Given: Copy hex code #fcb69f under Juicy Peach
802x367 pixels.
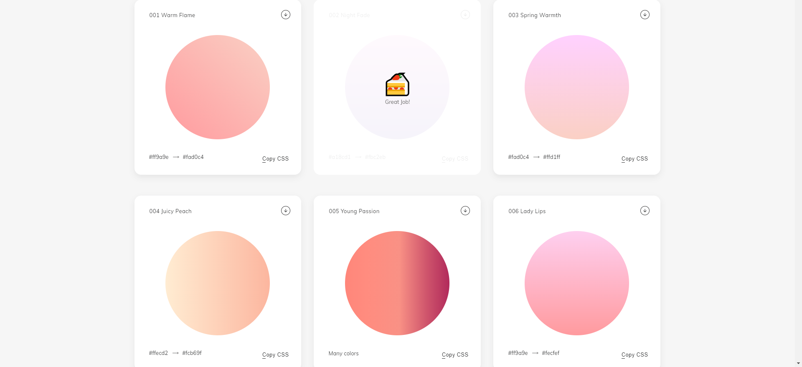Looking at the screenshot, I should pos(192,353).
